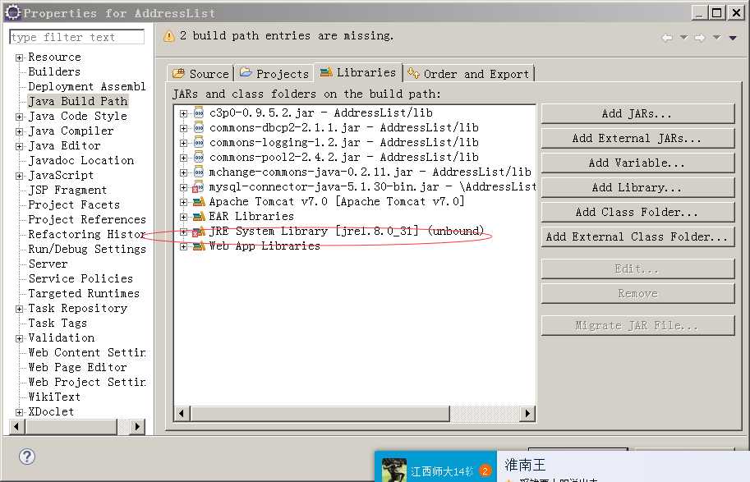Viewport: 750px width, 482px height.
Task: Expand the Resource tree node
Action: (19, 57)
